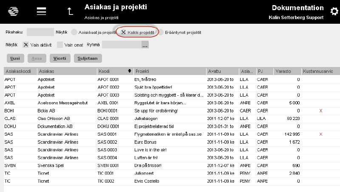Select DOKU 0001 code cell
Viewport: 340px width, 192px height.
[108, 126]
